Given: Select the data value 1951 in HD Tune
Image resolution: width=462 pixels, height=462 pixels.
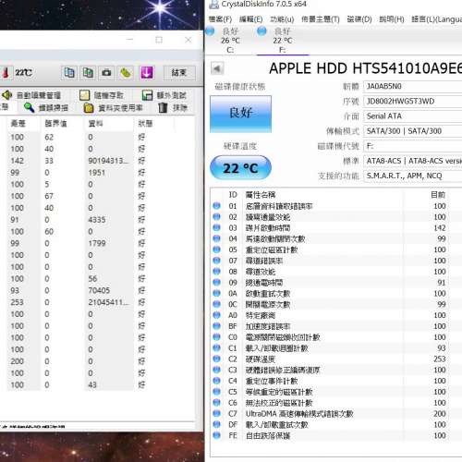Looking at the screenshot, I should [97, 173].
